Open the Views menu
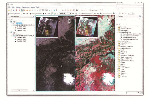 tap(33, 7)
